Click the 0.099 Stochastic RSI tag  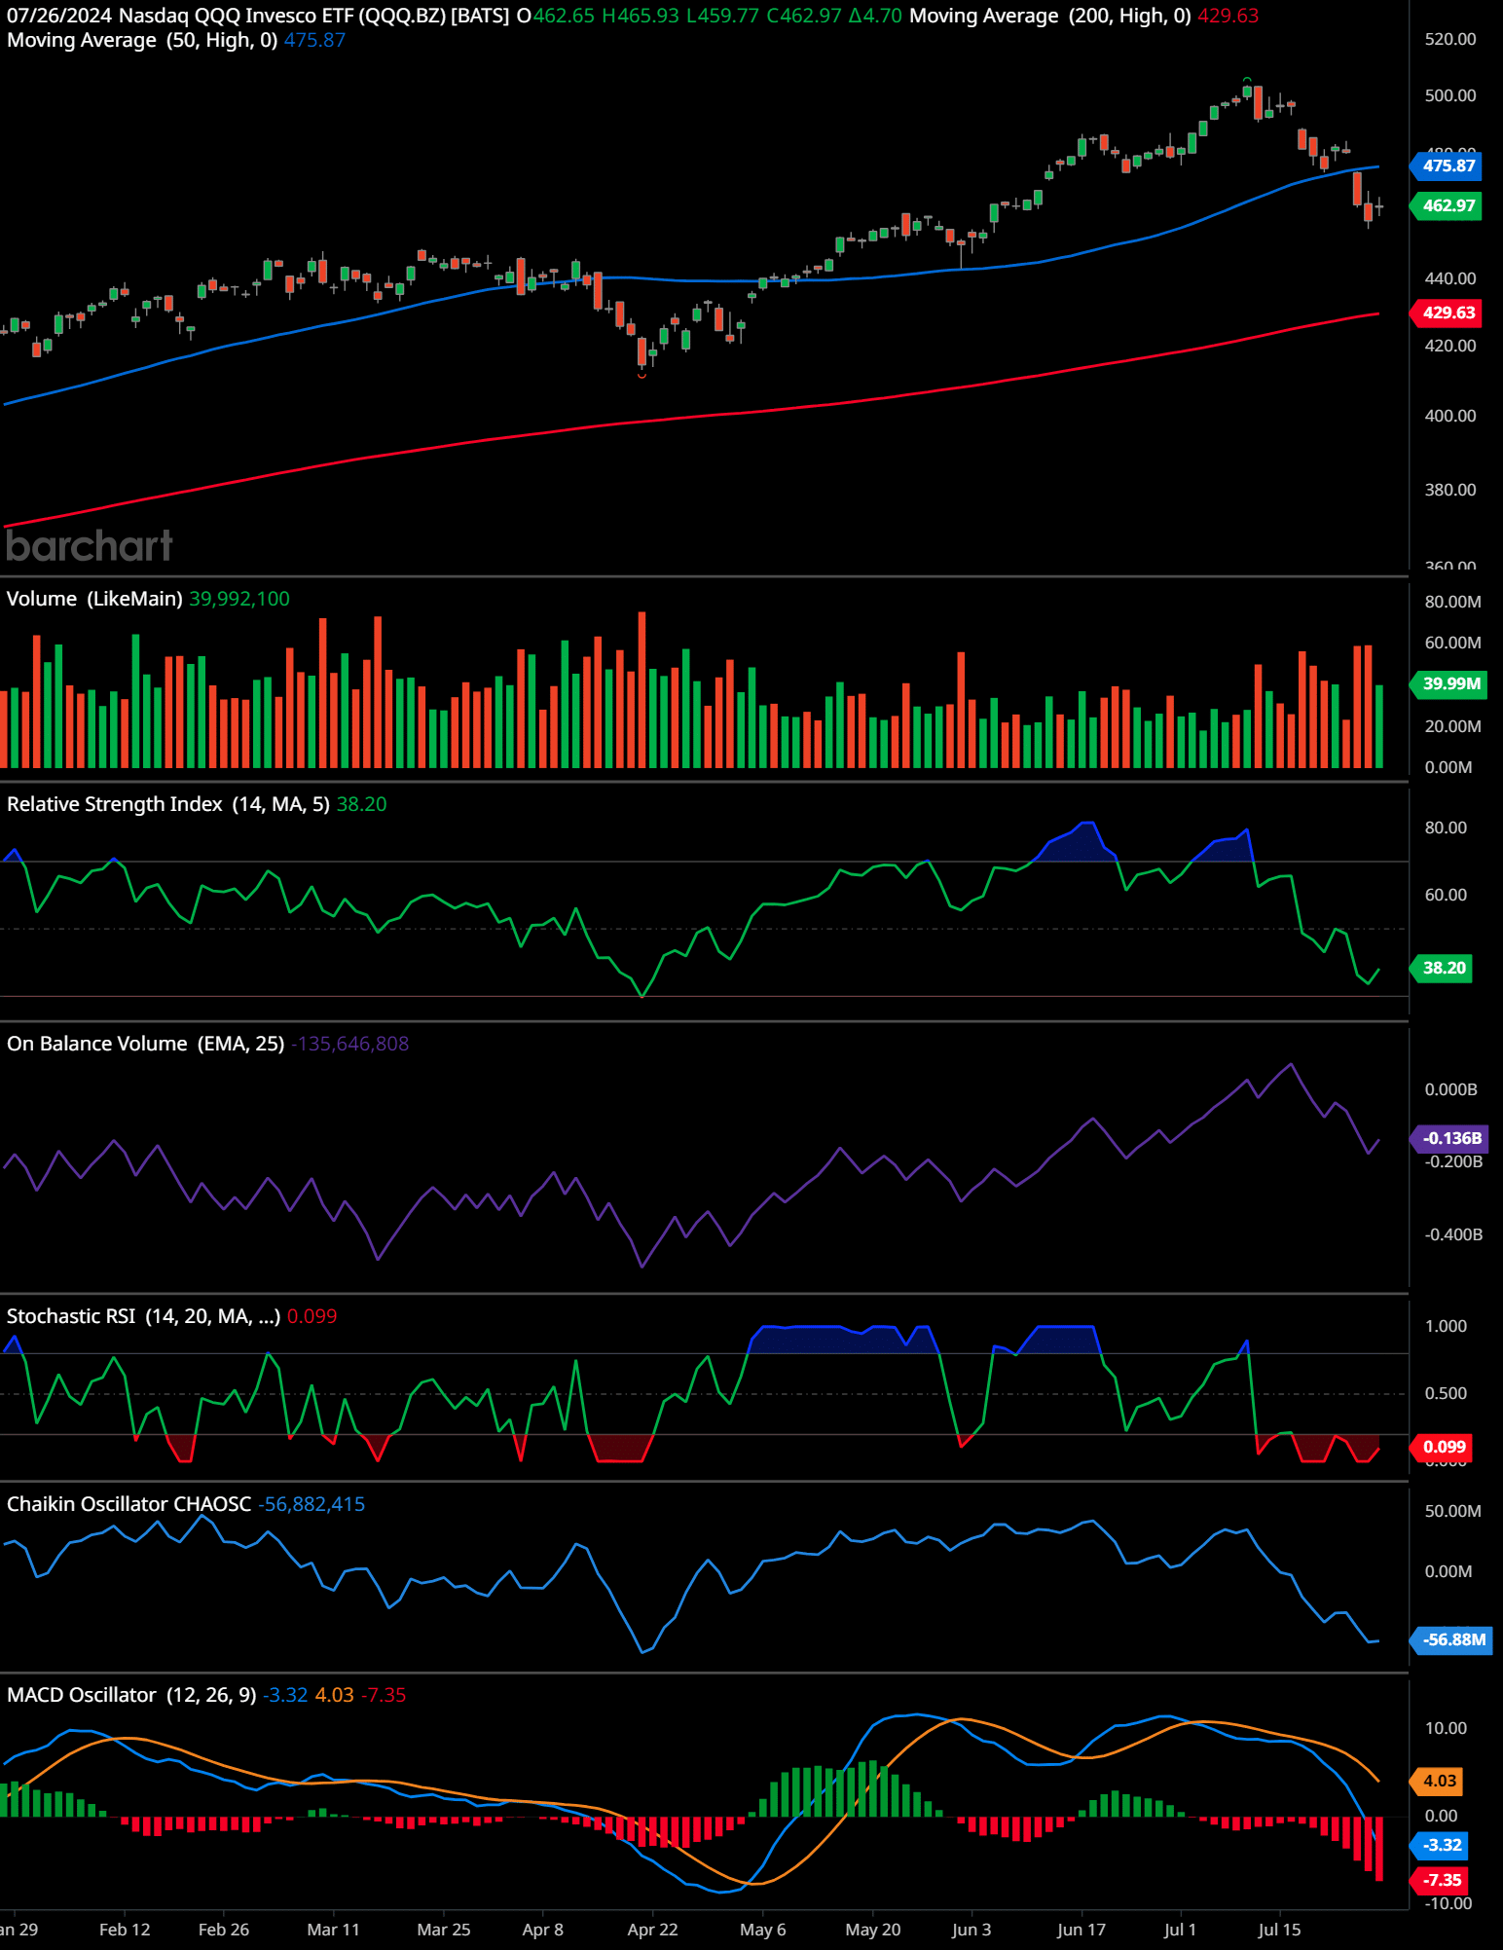click(x=1442, y=1447)
